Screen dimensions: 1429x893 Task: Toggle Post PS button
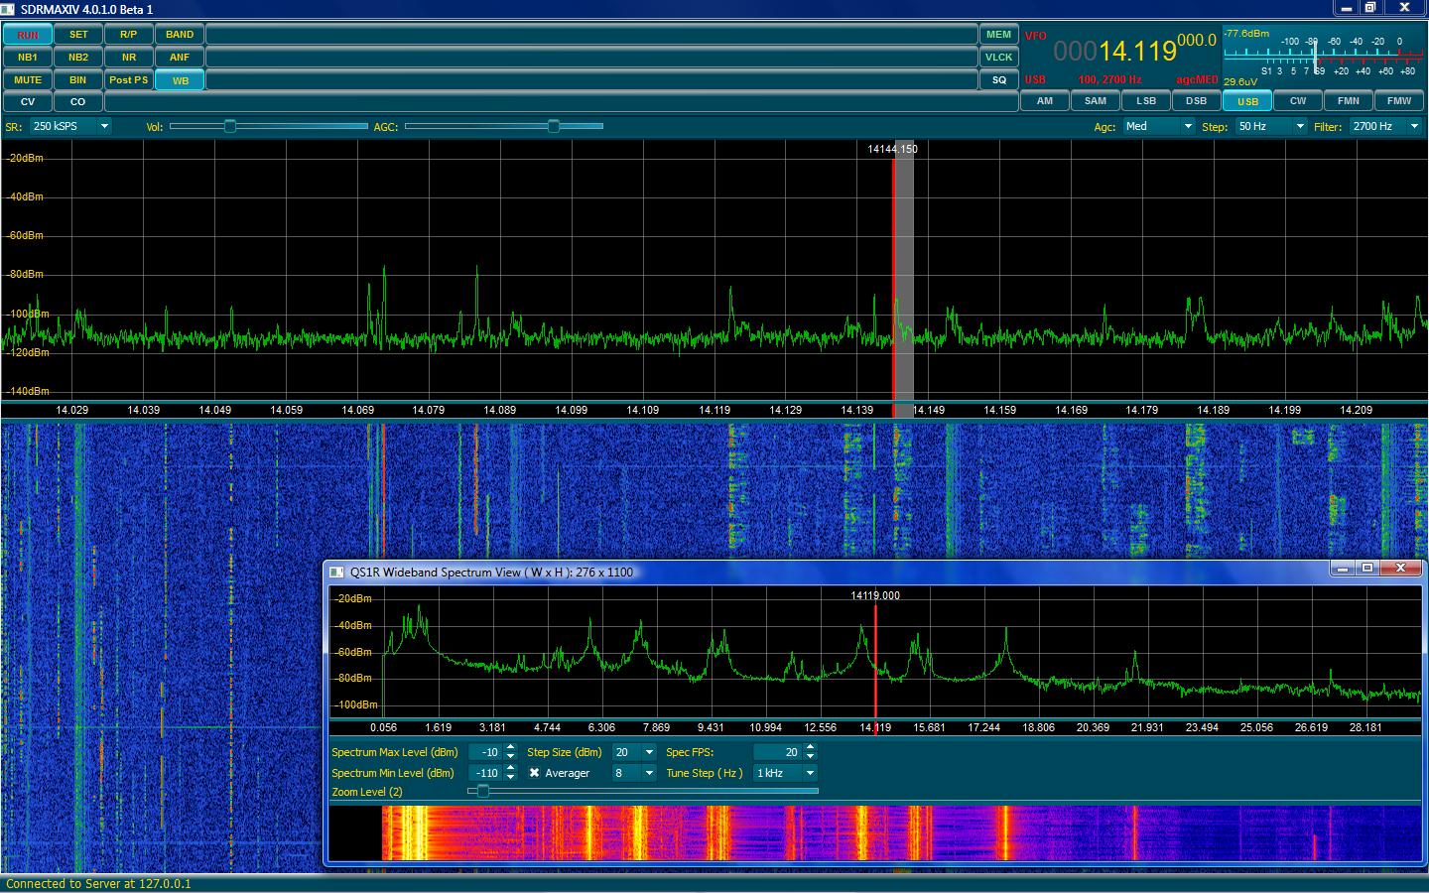129,80
